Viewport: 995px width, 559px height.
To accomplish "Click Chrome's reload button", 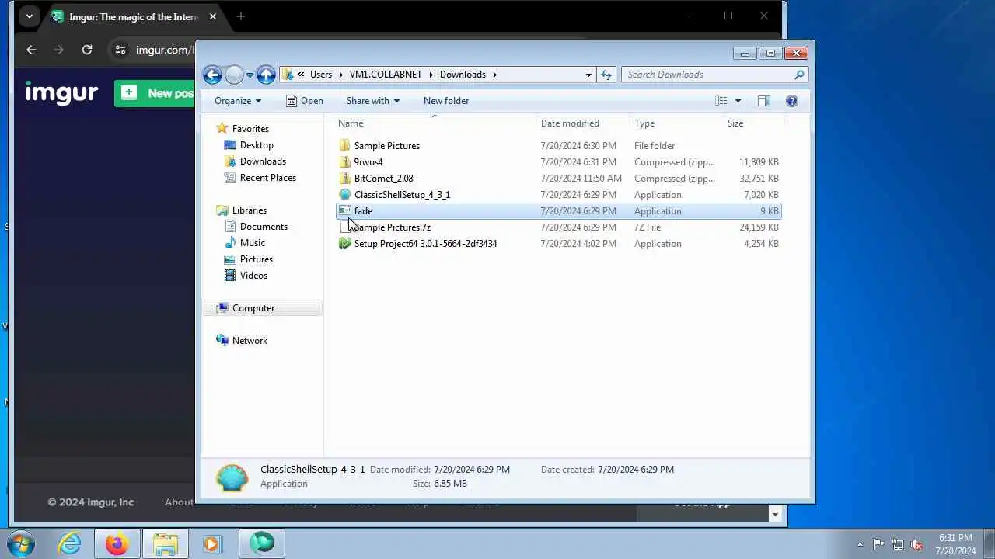I will (x=87, y=50).
